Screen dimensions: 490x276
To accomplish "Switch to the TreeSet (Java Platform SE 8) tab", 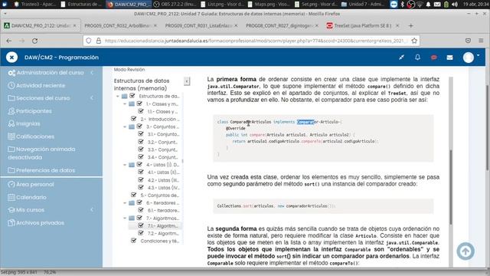I will point(362,25).
